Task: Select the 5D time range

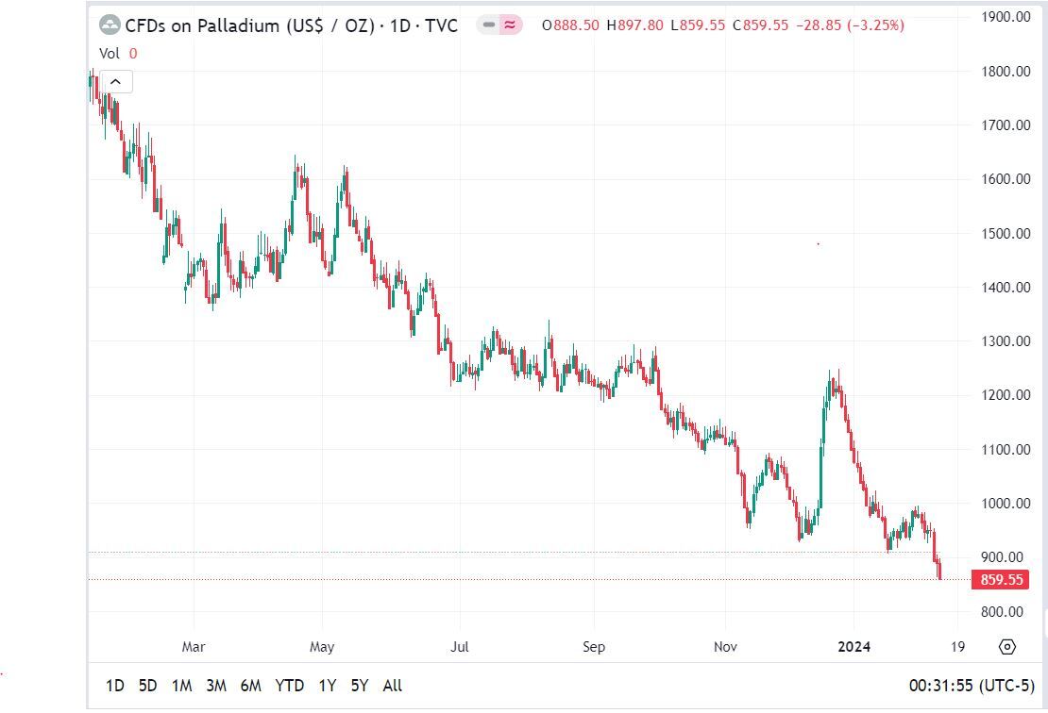Action: point(147,686)
